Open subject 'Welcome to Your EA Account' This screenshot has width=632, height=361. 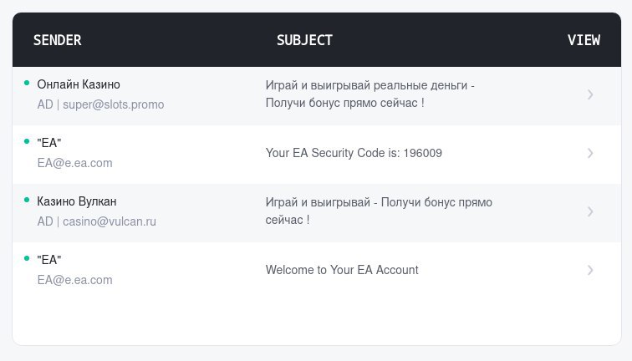coord(342,270)
